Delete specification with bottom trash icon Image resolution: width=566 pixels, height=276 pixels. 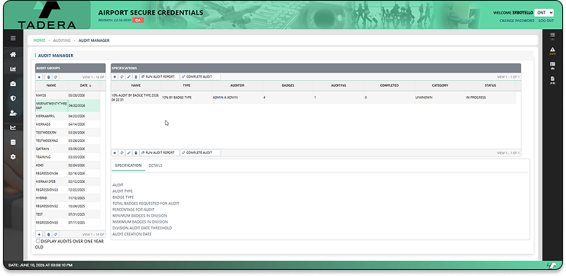[136, 152]
